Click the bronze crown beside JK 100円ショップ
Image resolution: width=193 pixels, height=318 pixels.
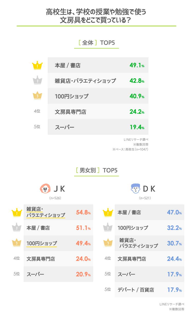(x=16, y=243)
